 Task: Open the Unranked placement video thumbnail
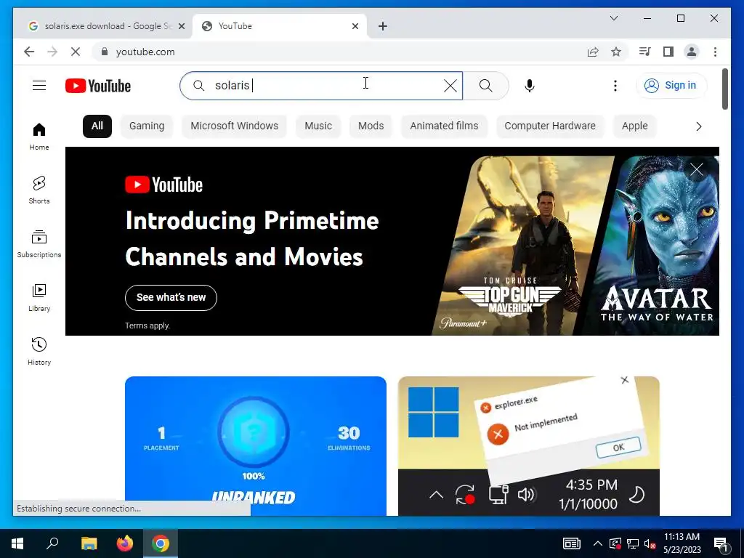[x=255, y=446]
